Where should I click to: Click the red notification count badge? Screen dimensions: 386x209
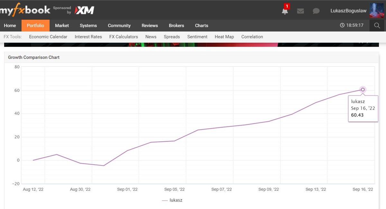pyautogui.click(x=287, y=6)
